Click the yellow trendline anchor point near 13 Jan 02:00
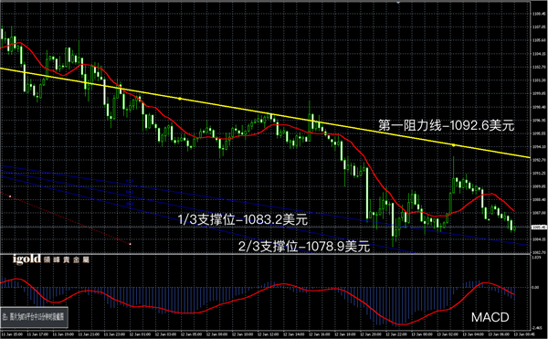The image size is (548, 339). (454, 145)
